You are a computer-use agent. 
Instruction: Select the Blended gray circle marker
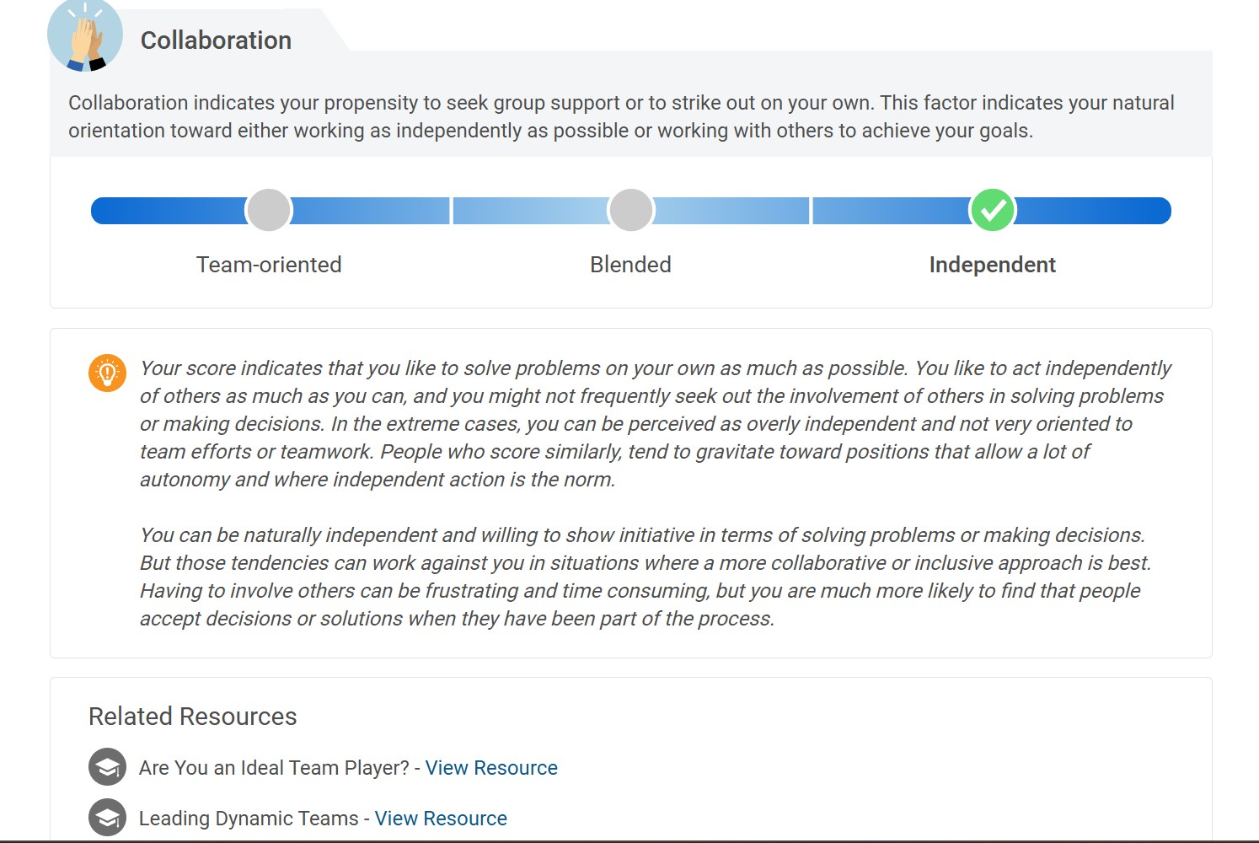(631, 210)
